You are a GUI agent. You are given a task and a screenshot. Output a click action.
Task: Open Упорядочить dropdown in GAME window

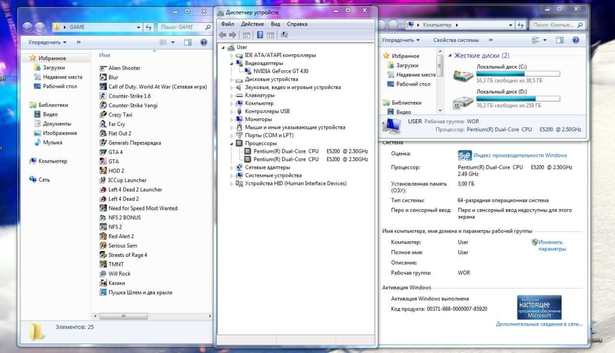pyautogui.click(x=47, y=42)
